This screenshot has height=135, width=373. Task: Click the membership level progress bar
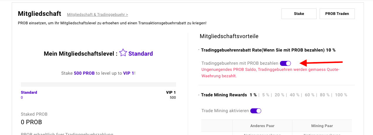pyautogui.click(x=98, y=84)
